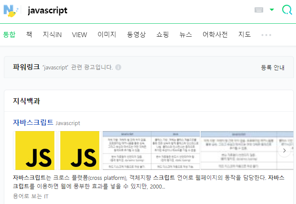Open the virtual keyboard icon
The width and height of the screenshot is (296, 204).
[259, 10]
